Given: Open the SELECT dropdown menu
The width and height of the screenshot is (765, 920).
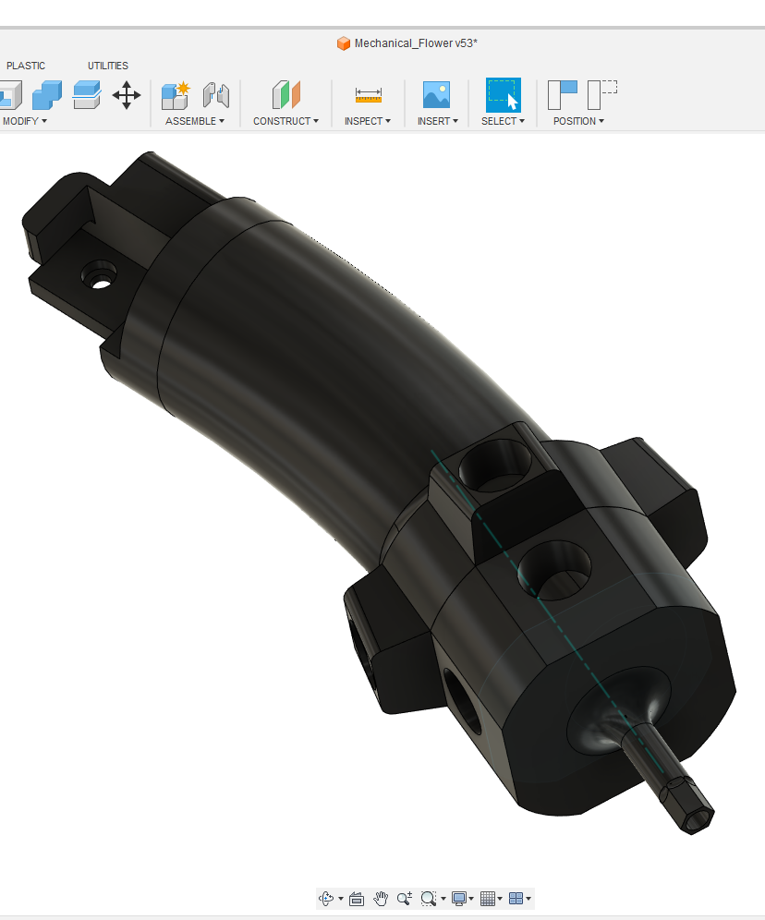Looking at the screenshot, I should click(503, 121).
